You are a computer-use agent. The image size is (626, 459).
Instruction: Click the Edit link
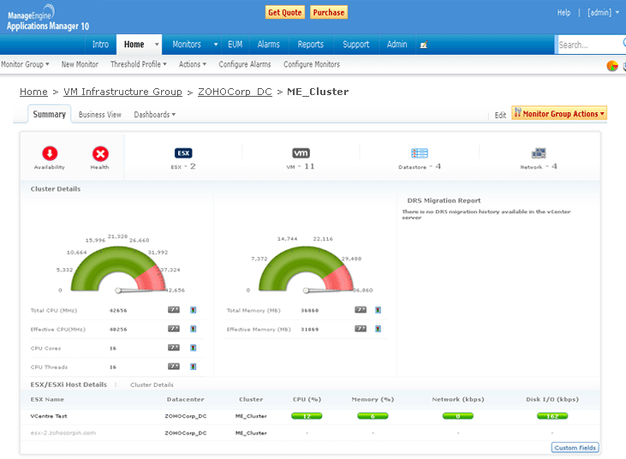(x=500, y=115)
